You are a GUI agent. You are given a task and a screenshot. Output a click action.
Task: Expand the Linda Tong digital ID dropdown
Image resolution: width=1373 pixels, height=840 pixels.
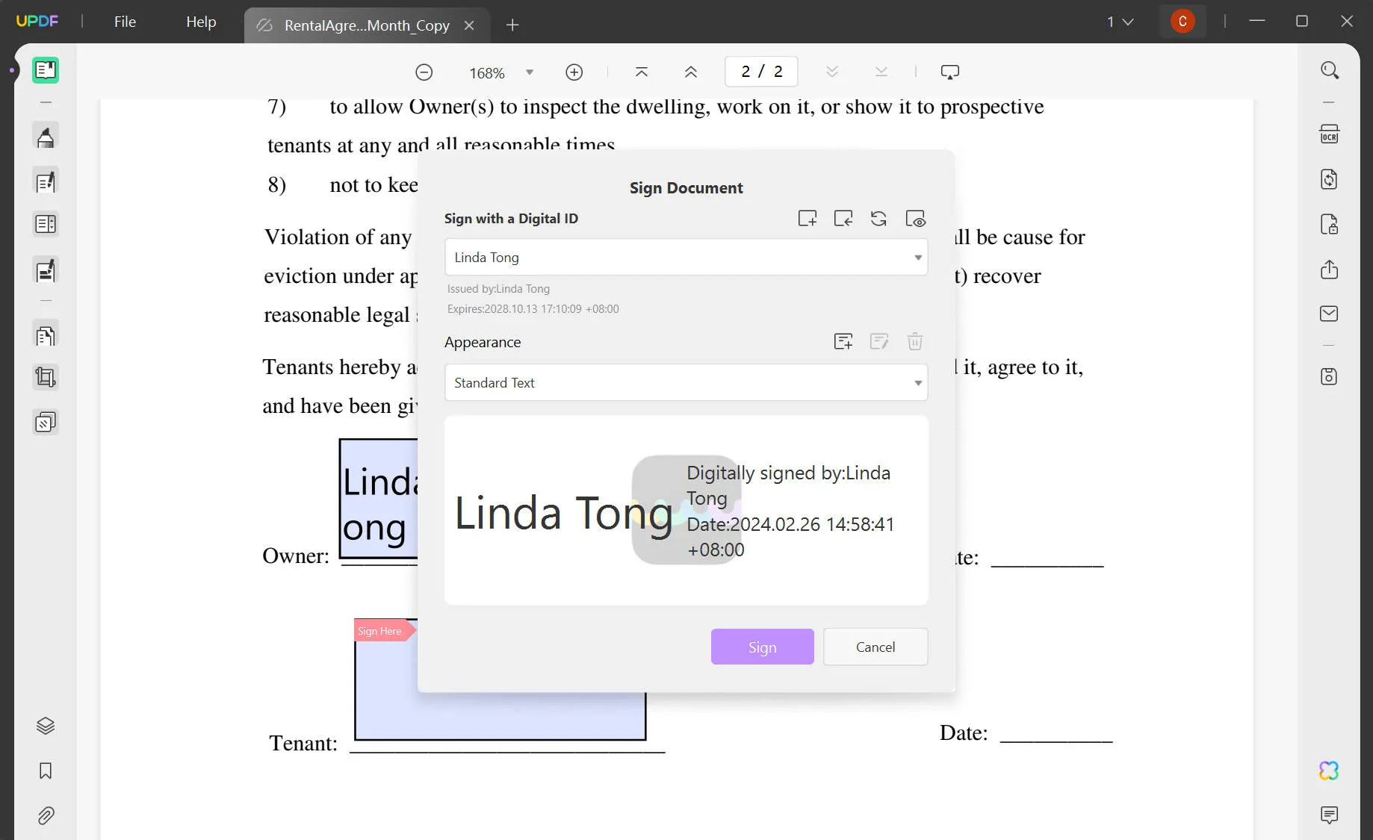coord(917,258)
